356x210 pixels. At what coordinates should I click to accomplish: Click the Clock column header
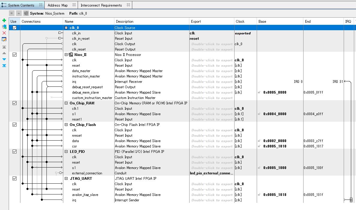click(x=245, y=21)
